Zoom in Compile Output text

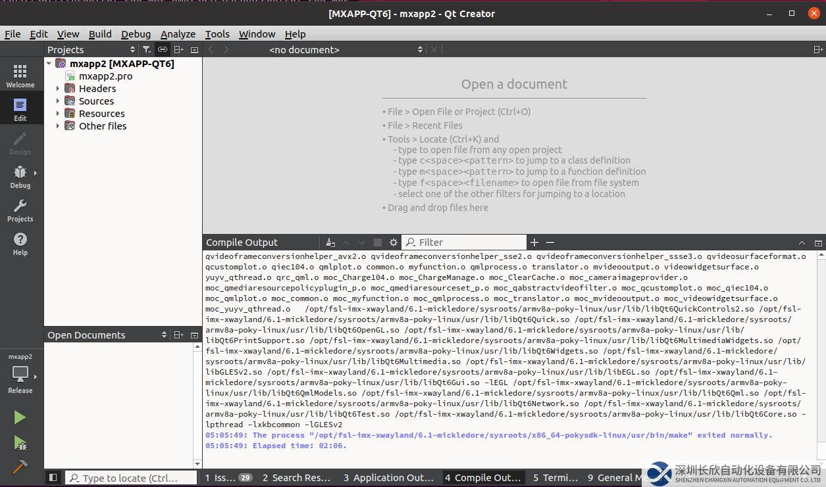pyautogui.click(x=534, y=243)
